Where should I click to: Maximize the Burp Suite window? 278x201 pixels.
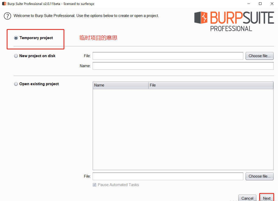pyautogui.click(x=260, y=4)
